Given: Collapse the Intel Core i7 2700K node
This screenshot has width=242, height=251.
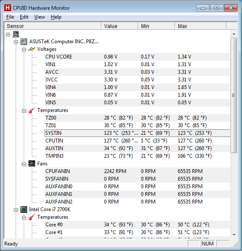Looking at the screenshot, I should (16, 210).
